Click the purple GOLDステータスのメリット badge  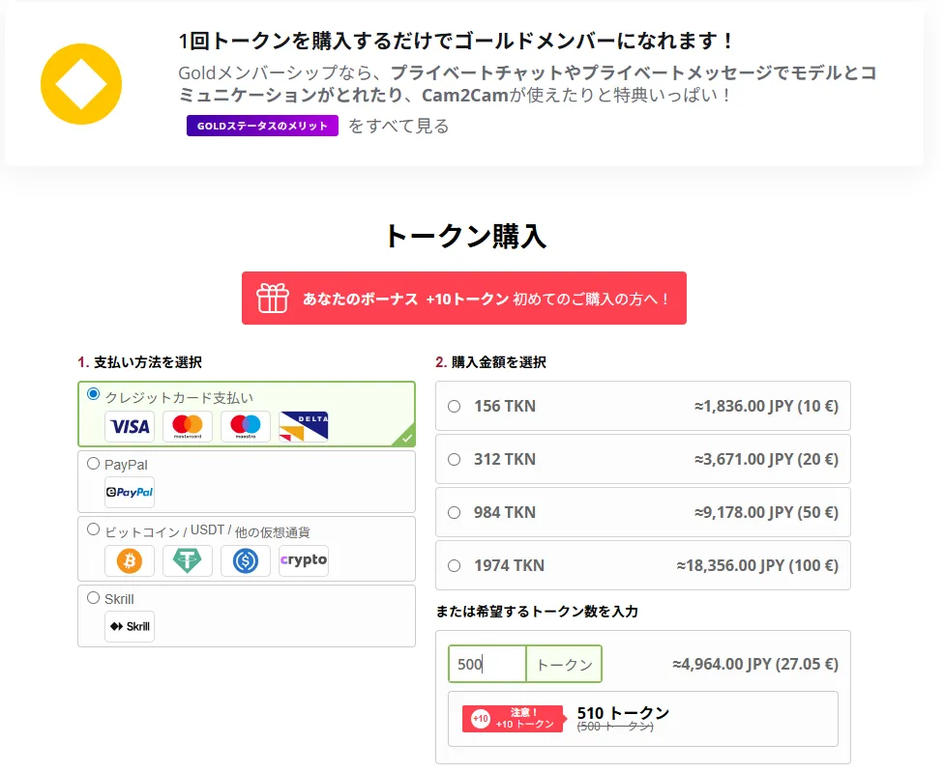point(262,126)
